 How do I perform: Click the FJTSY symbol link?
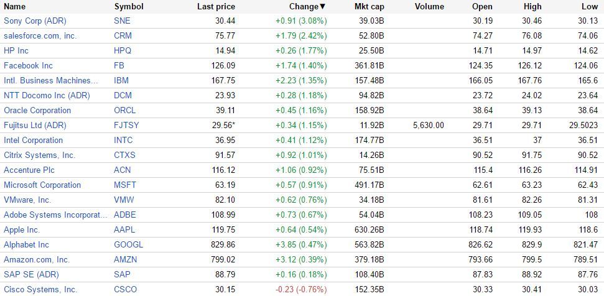[127, 125]
